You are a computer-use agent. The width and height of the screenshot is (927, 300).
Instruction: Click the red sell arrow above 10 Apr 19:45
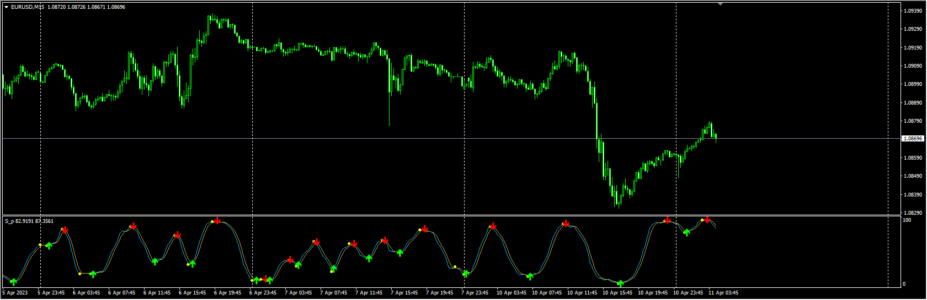click(668, 220)
